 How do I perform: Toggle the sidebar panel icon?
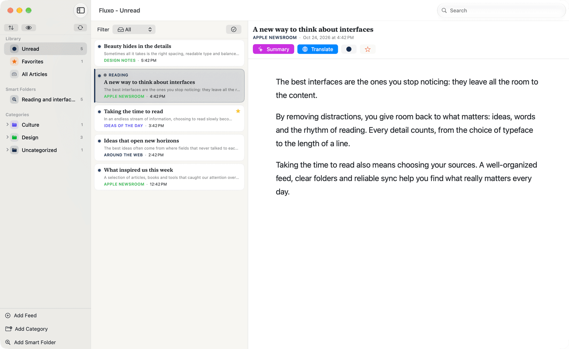[x=81, y=10]
